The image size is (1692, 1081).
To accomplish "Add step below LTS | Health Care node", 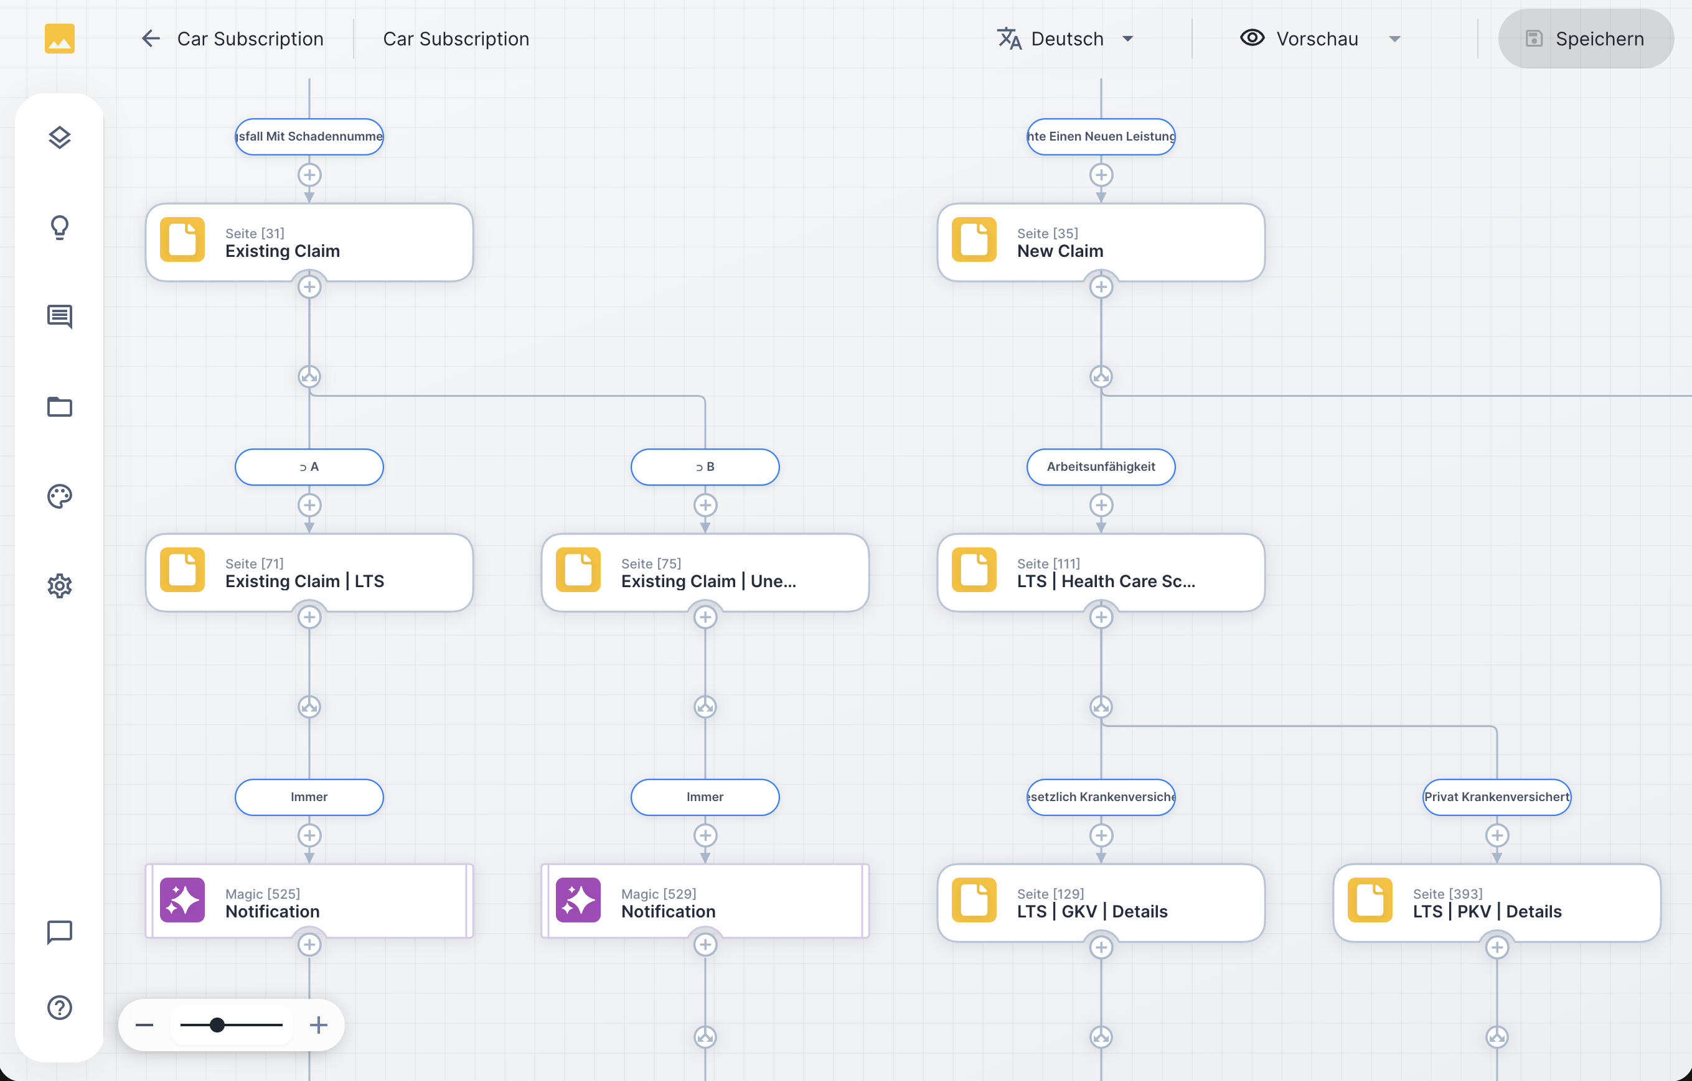I will (1101, 617).
